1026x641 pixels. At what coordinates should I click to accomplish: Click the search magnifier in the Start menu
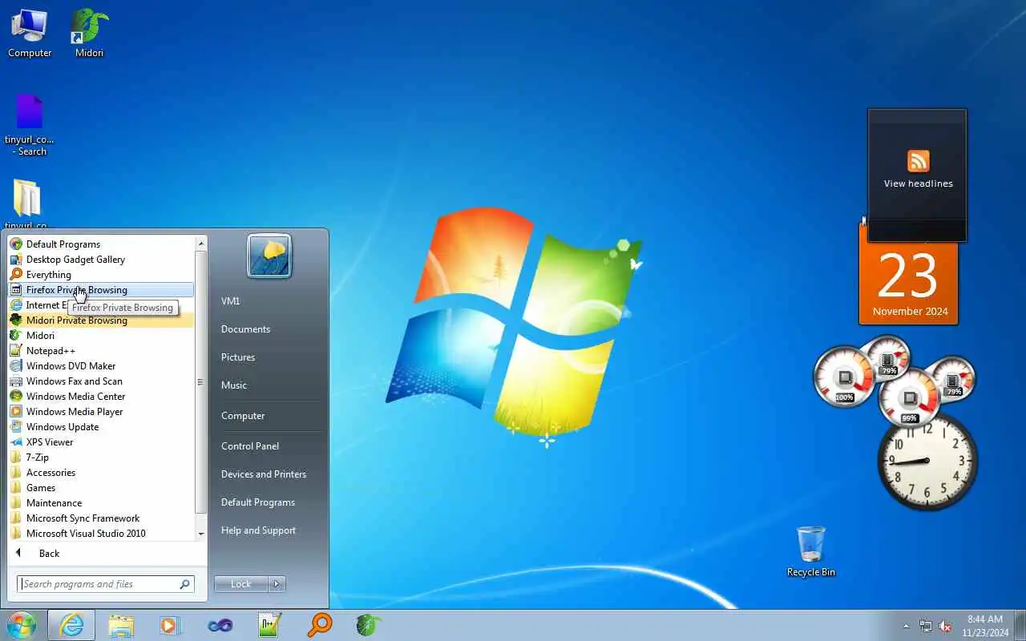185,584
